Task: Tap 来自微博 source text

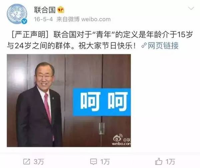Action: 68,19
